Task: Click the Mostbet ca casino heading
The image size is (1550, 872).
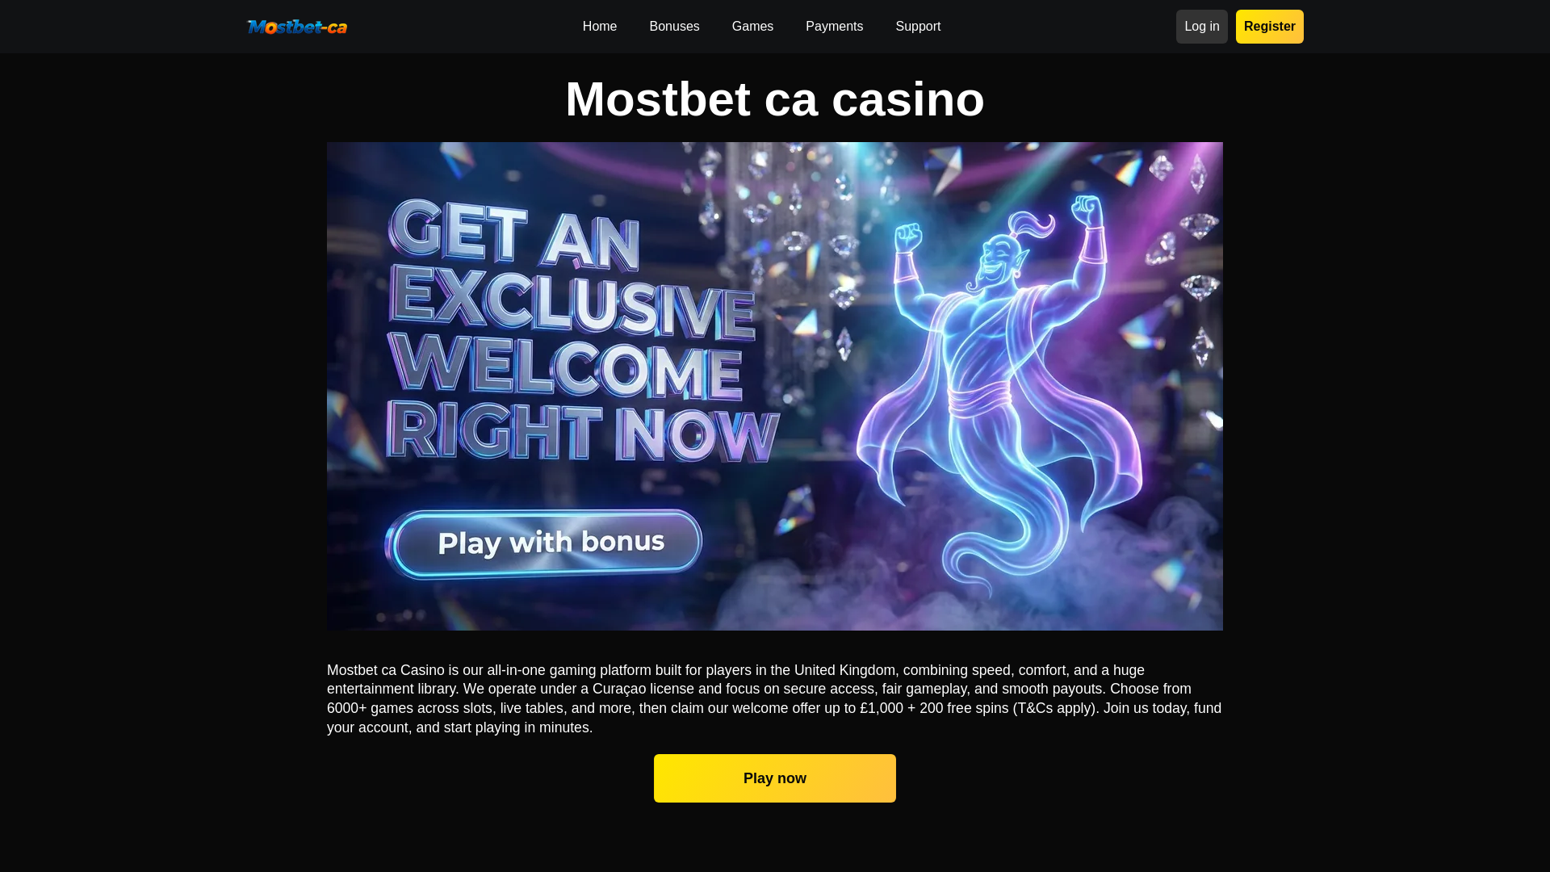Action: [775, 99]
